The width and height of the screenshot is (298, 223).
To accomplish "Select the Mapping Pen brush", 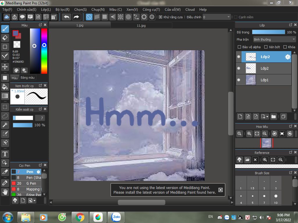I will coord(26,189).
